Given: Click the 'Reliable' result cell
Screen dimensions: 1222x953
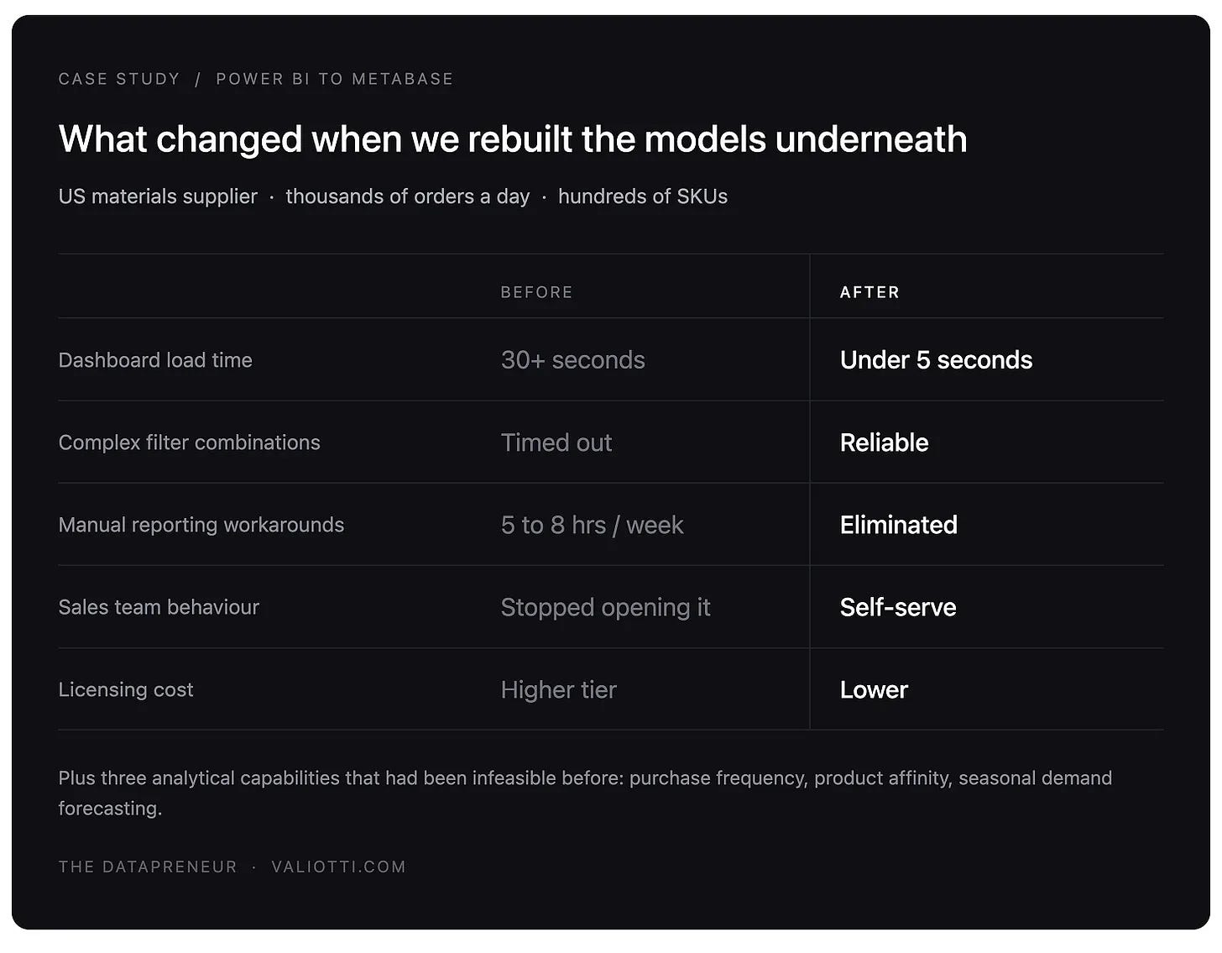Looking at the screenshot, I should click(884, 442).
